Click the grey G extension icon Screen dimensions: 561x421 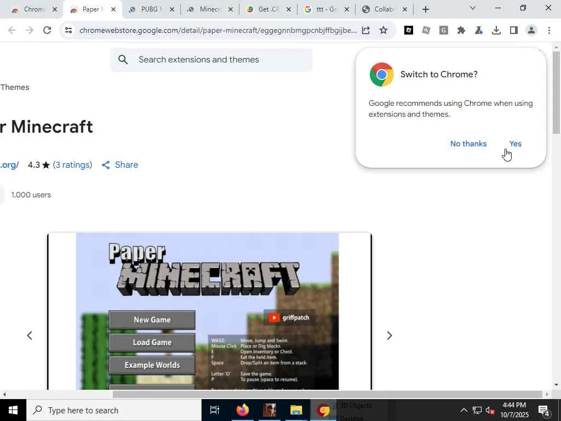click(x=444, y=31)
